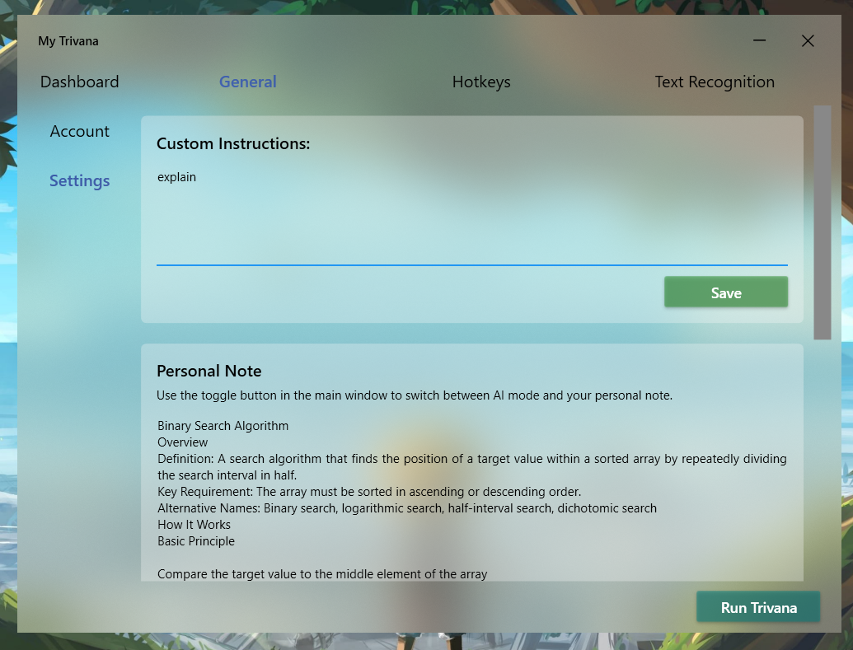Click the 'Use the toggle button' description text
This screenshot has width=853, height=650.
coord(415,395)
